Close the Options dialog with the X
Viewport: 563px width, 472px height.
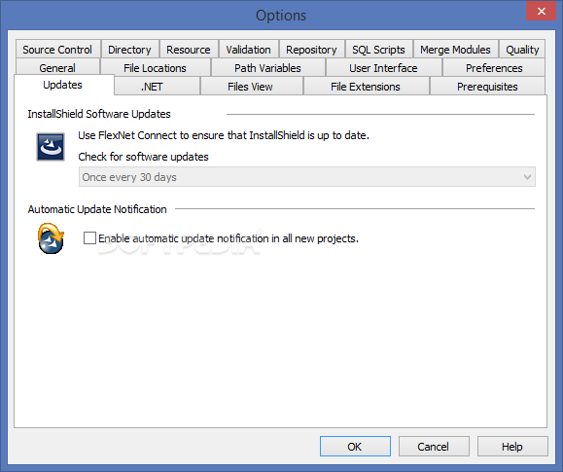pyautogui.click(x=541, y=11)
